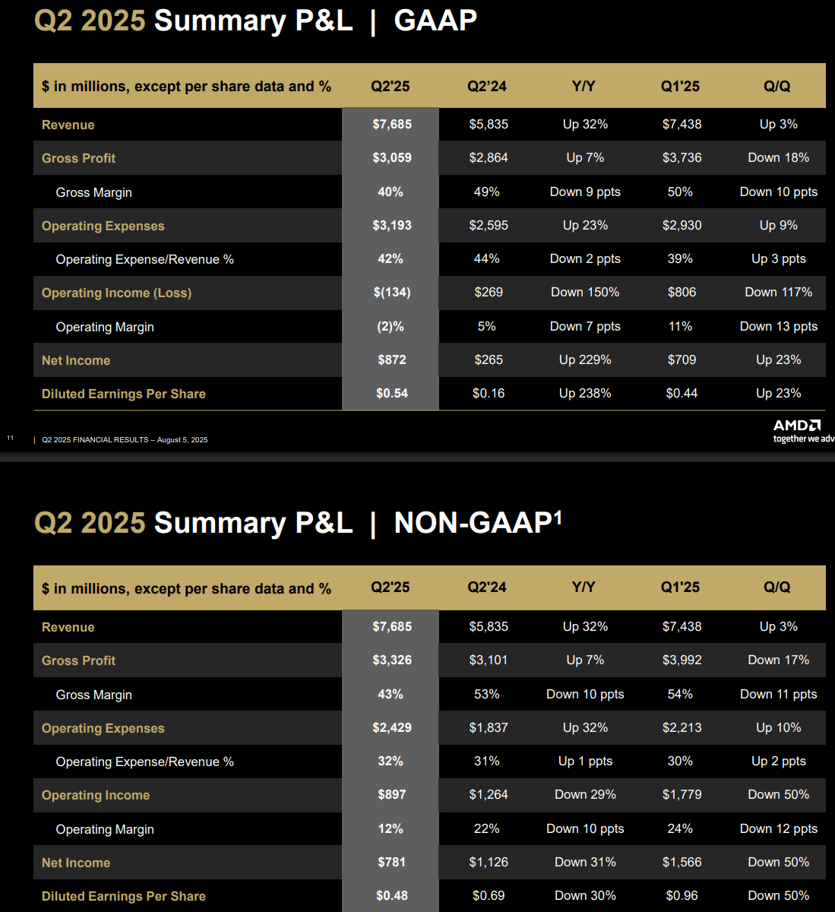The width and height of the screenshot is (835, 912).
Task: Click GAAP Net Income Q2'25 value $872
Action: tap(392, 359)
